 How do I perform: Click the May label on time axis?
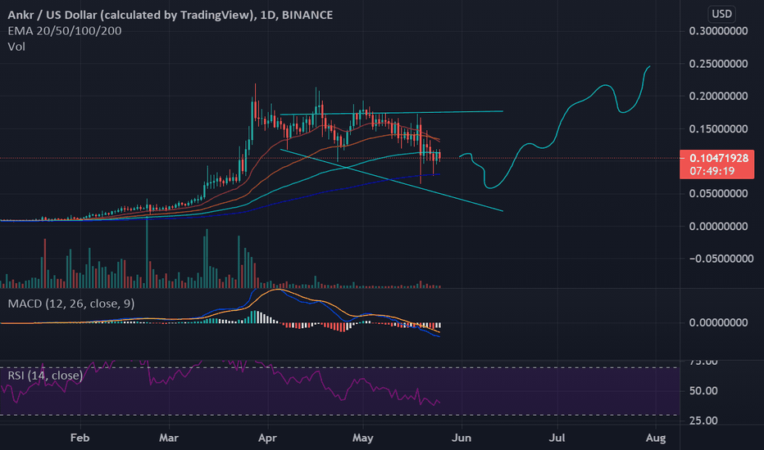[362, 438]
